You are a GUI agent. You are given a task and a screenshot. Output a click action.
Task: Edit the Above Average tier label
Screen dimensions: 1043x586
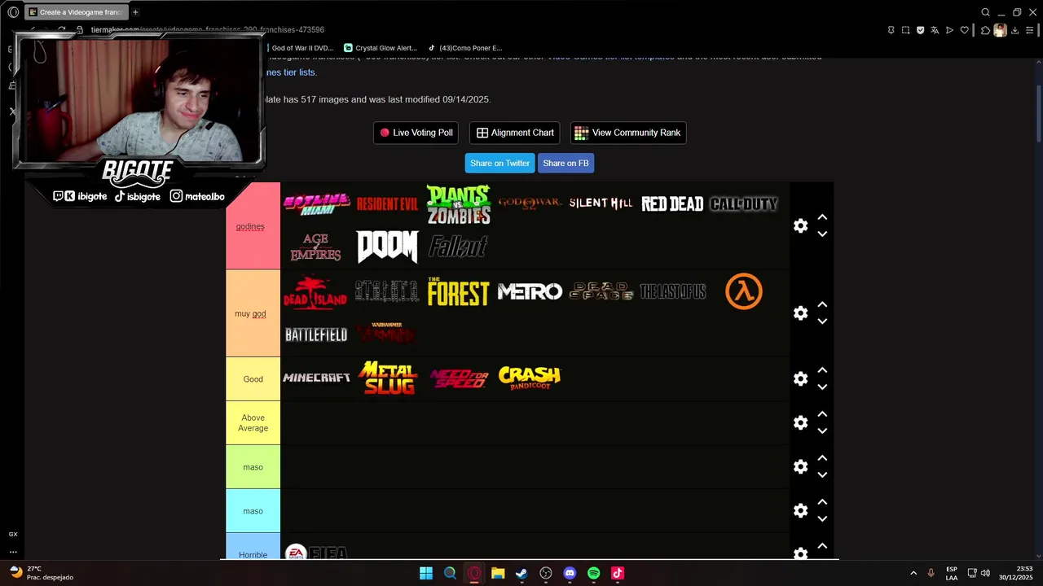[253, 422]
